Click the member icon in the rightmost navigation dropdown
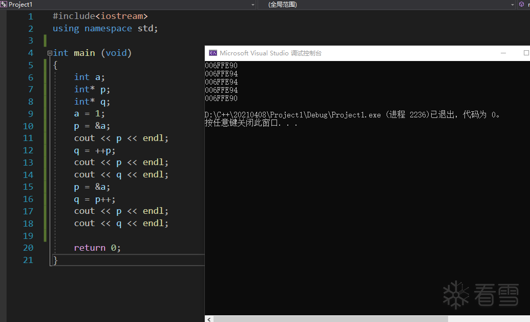Image resolution: width=530 pixels, height=322 pixels. click(x=521, y=5)
